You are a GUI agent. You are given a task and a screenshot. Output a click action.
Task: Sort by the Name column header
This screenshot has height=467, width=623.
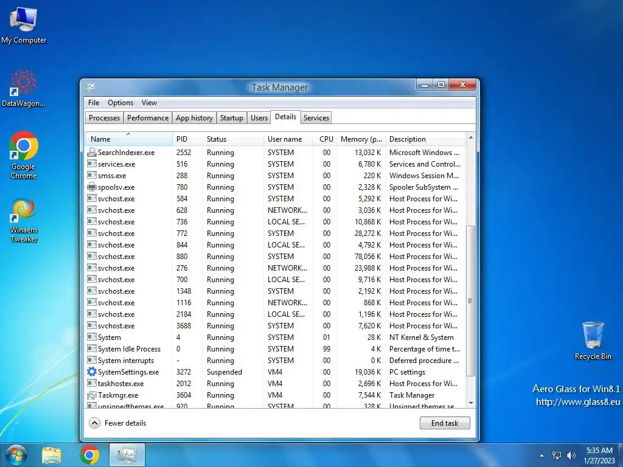[129, 139]
